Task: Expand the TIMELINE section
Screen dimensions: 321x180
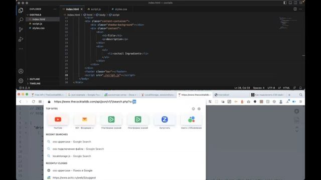Action: 35,83
